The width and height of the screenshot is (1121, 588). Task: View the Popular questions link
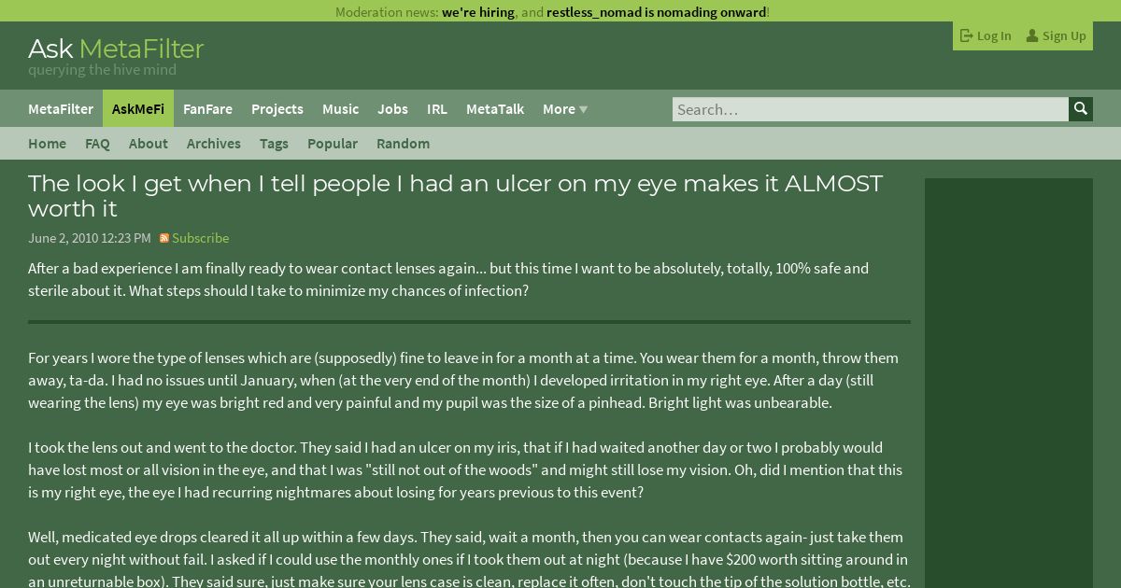coord(333,143)
